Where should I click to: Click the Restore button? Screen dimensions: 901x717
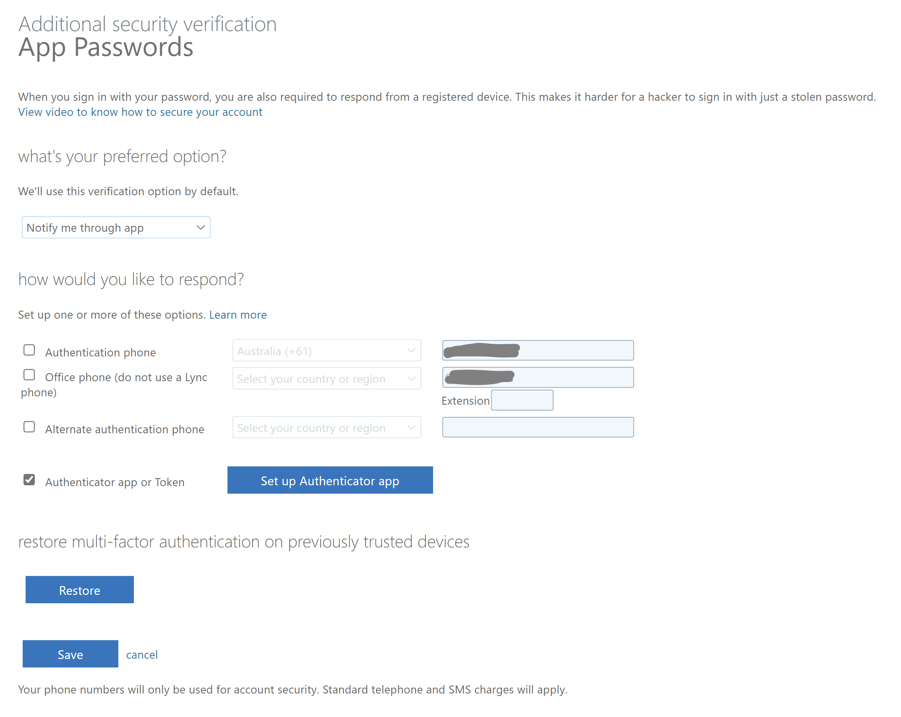[x=80, y=590]
